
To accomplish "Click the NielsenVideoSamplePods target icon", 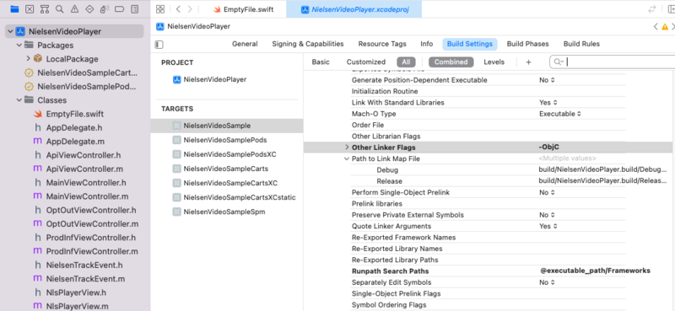I will [x=176, y=140].
